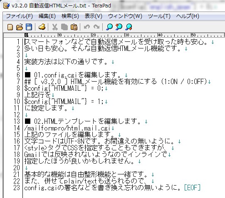The height and width of the screenshot is (198, 225).
Task: Click the path /mailformpro/html.mail.cgi
Action: 67,128
